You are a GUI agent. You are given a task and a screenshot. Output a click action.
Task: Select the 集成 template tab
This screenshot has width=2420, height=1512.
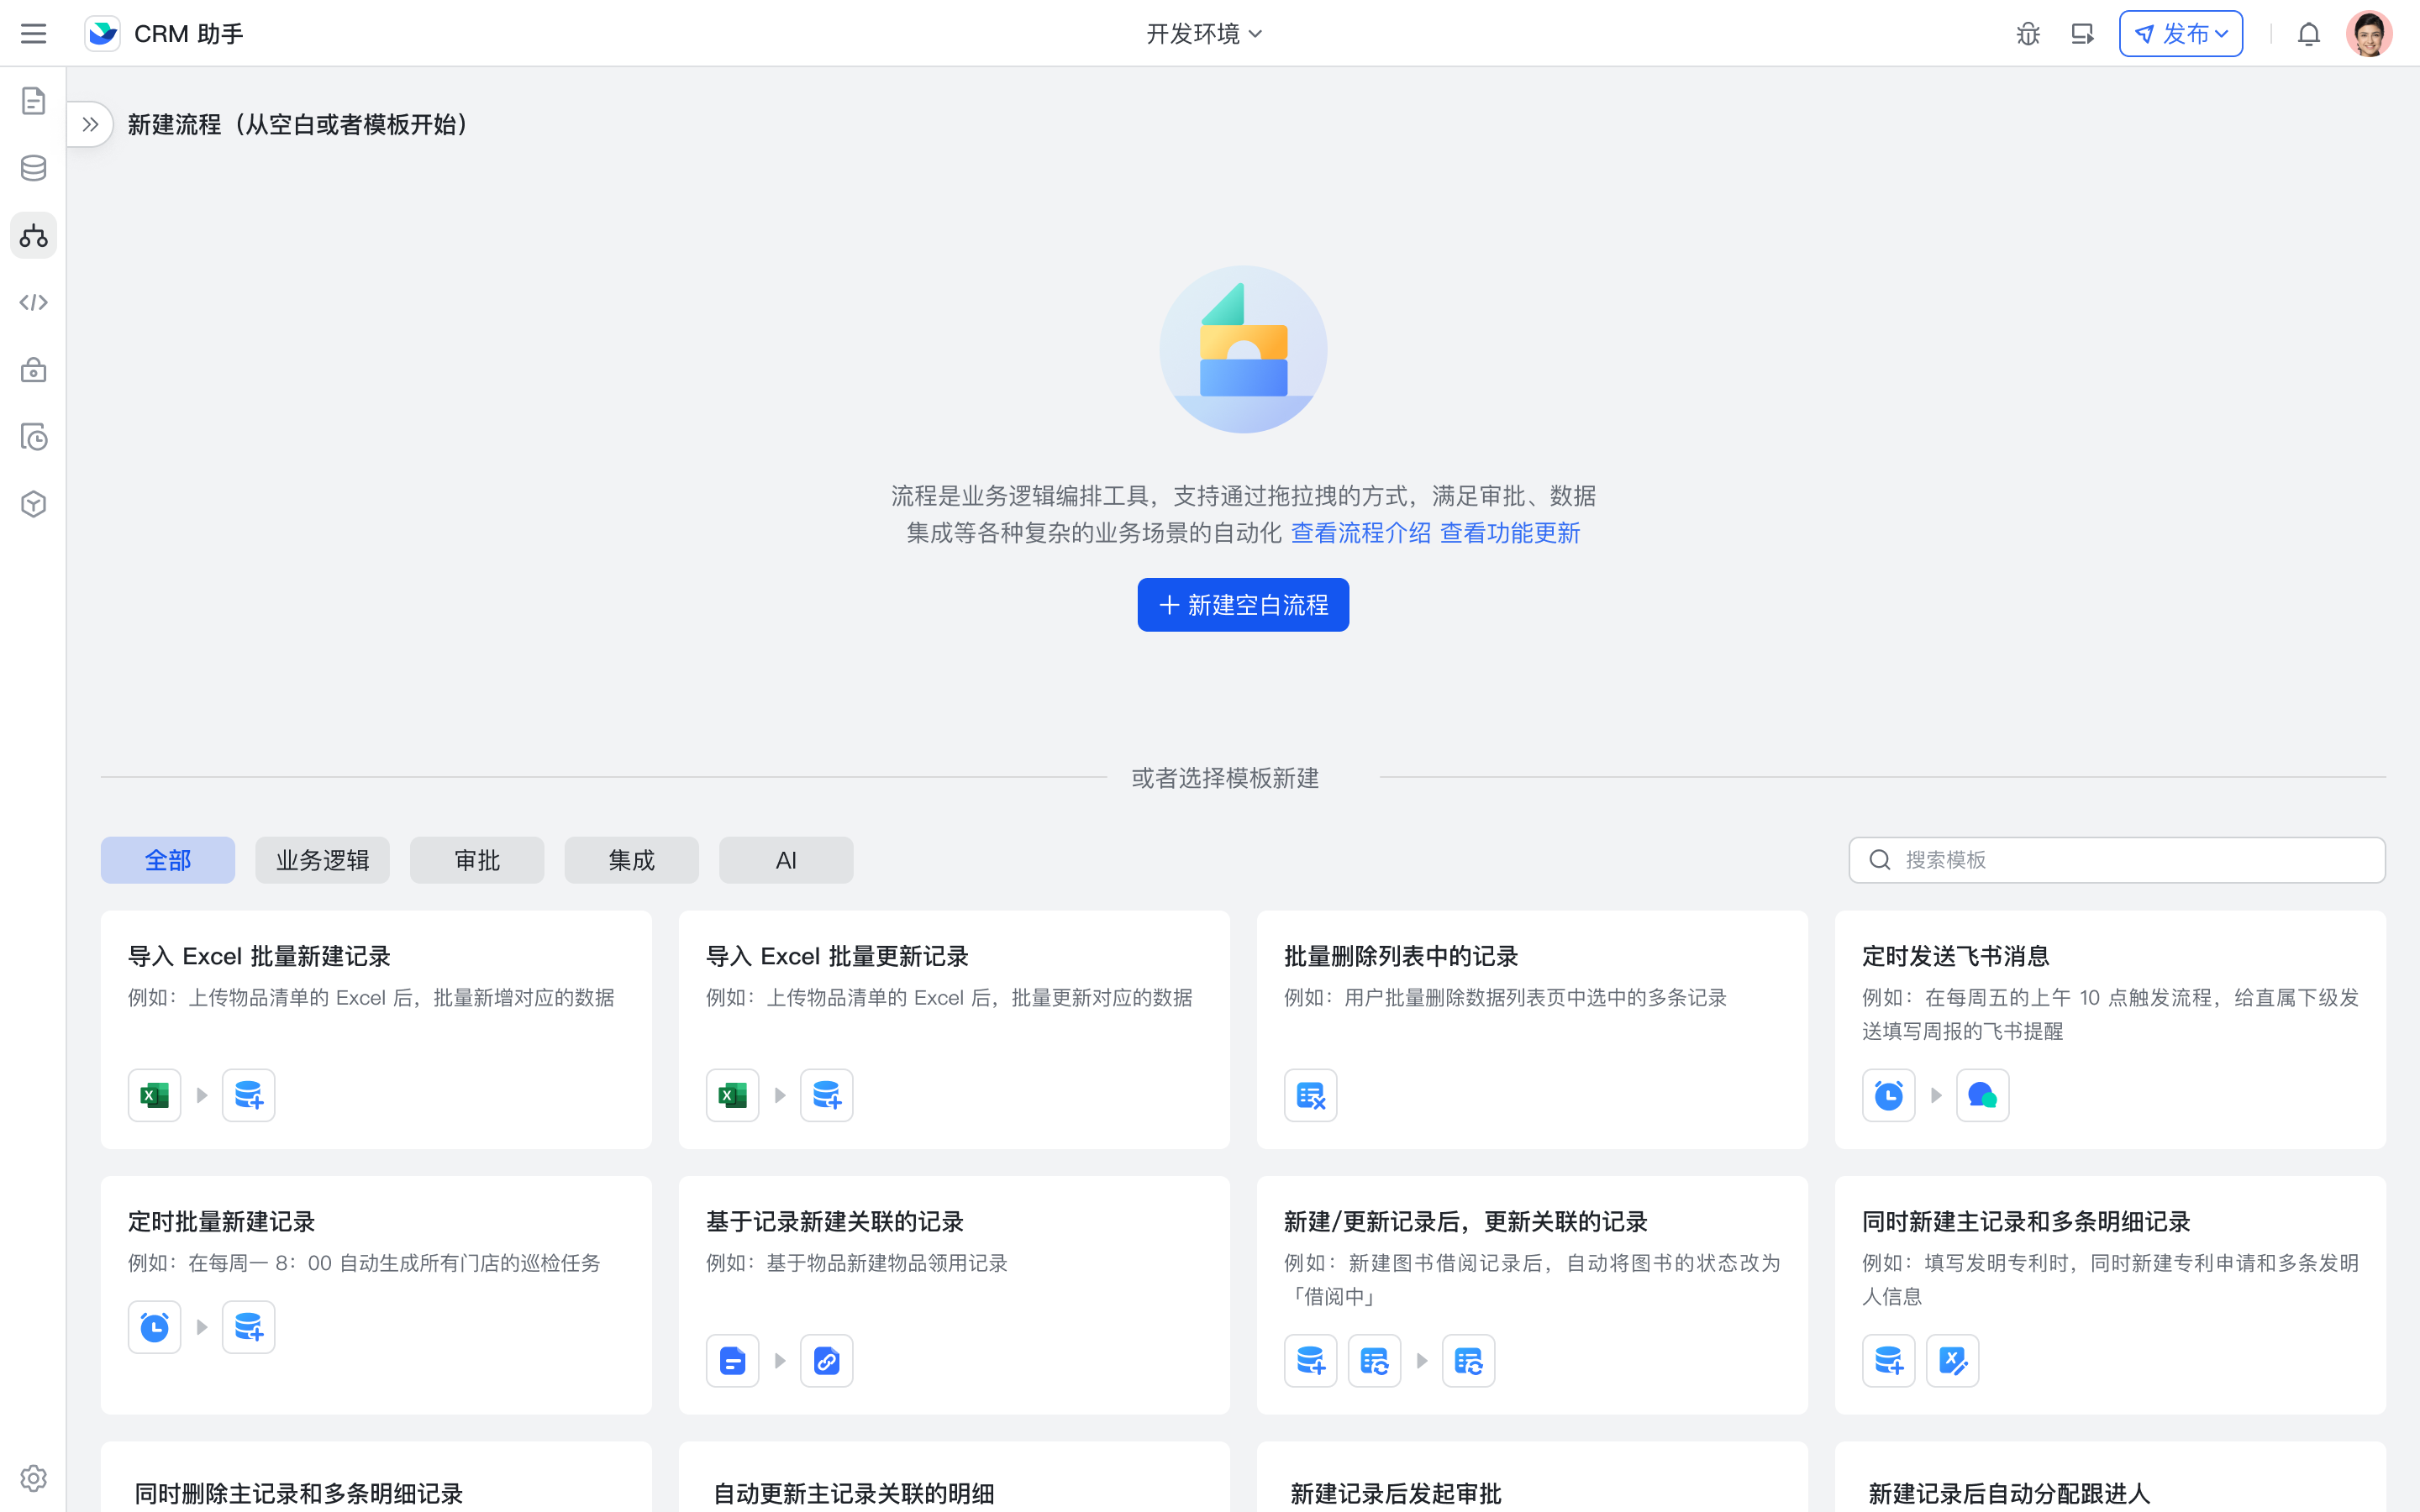coord(631,860)
